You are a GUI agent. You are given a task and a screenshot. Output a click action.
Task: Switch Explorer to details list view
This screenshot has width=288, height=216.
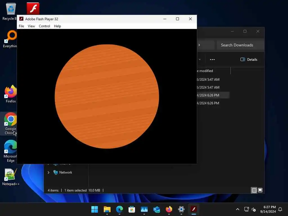click(x=254, y=190)
